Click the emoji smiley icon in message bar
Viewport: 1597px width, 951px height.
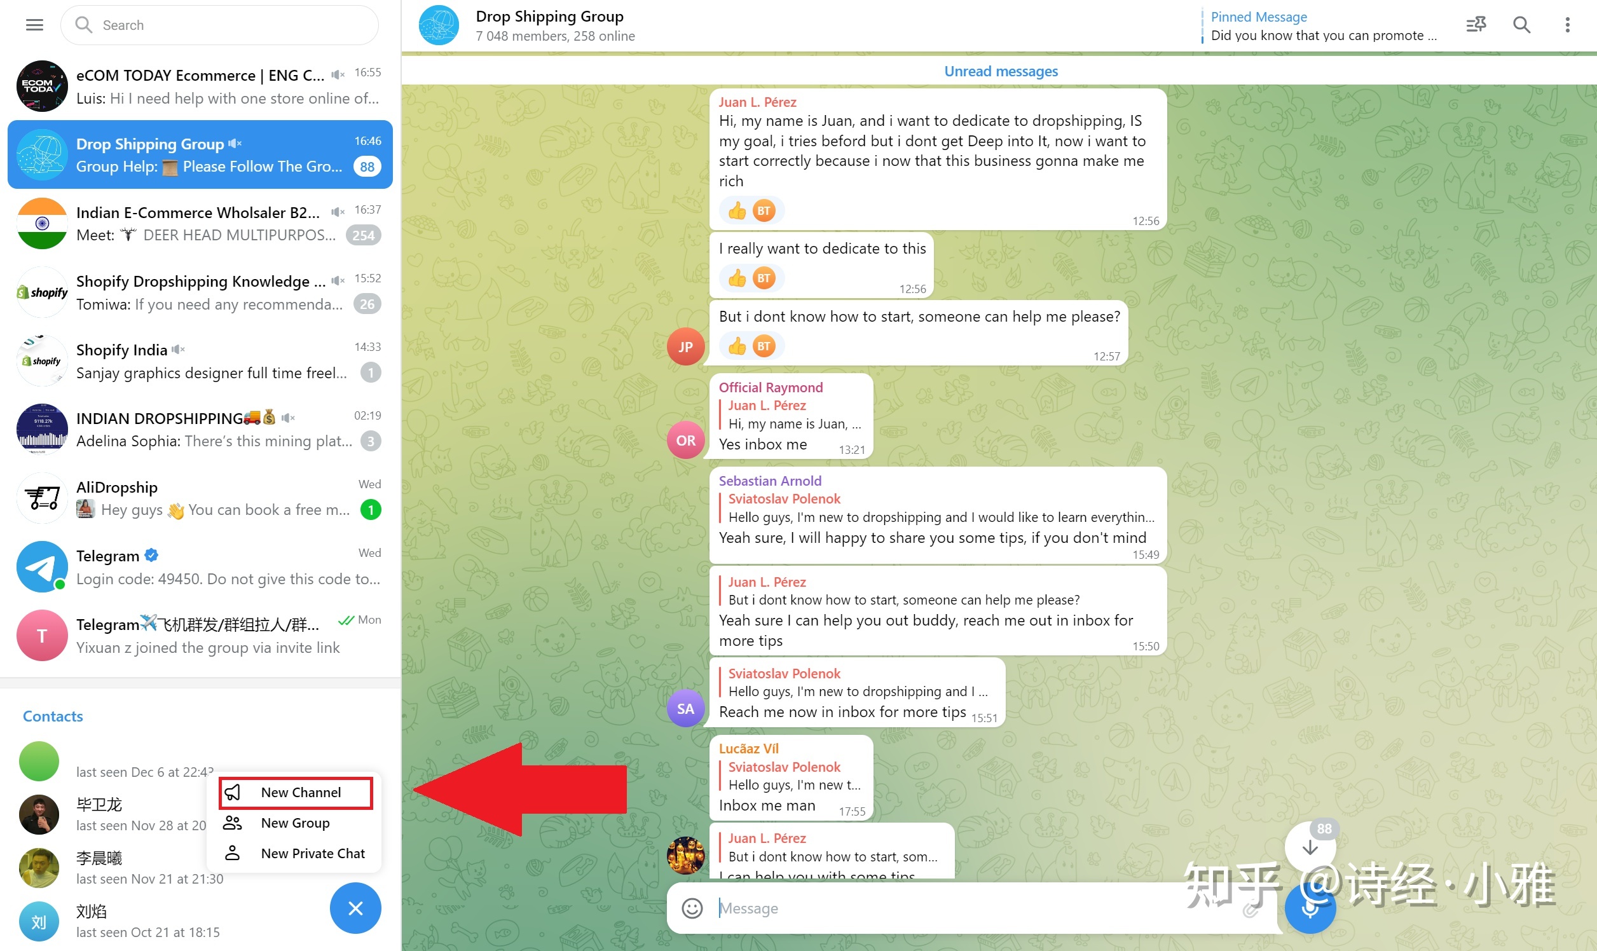coord(690,908)
